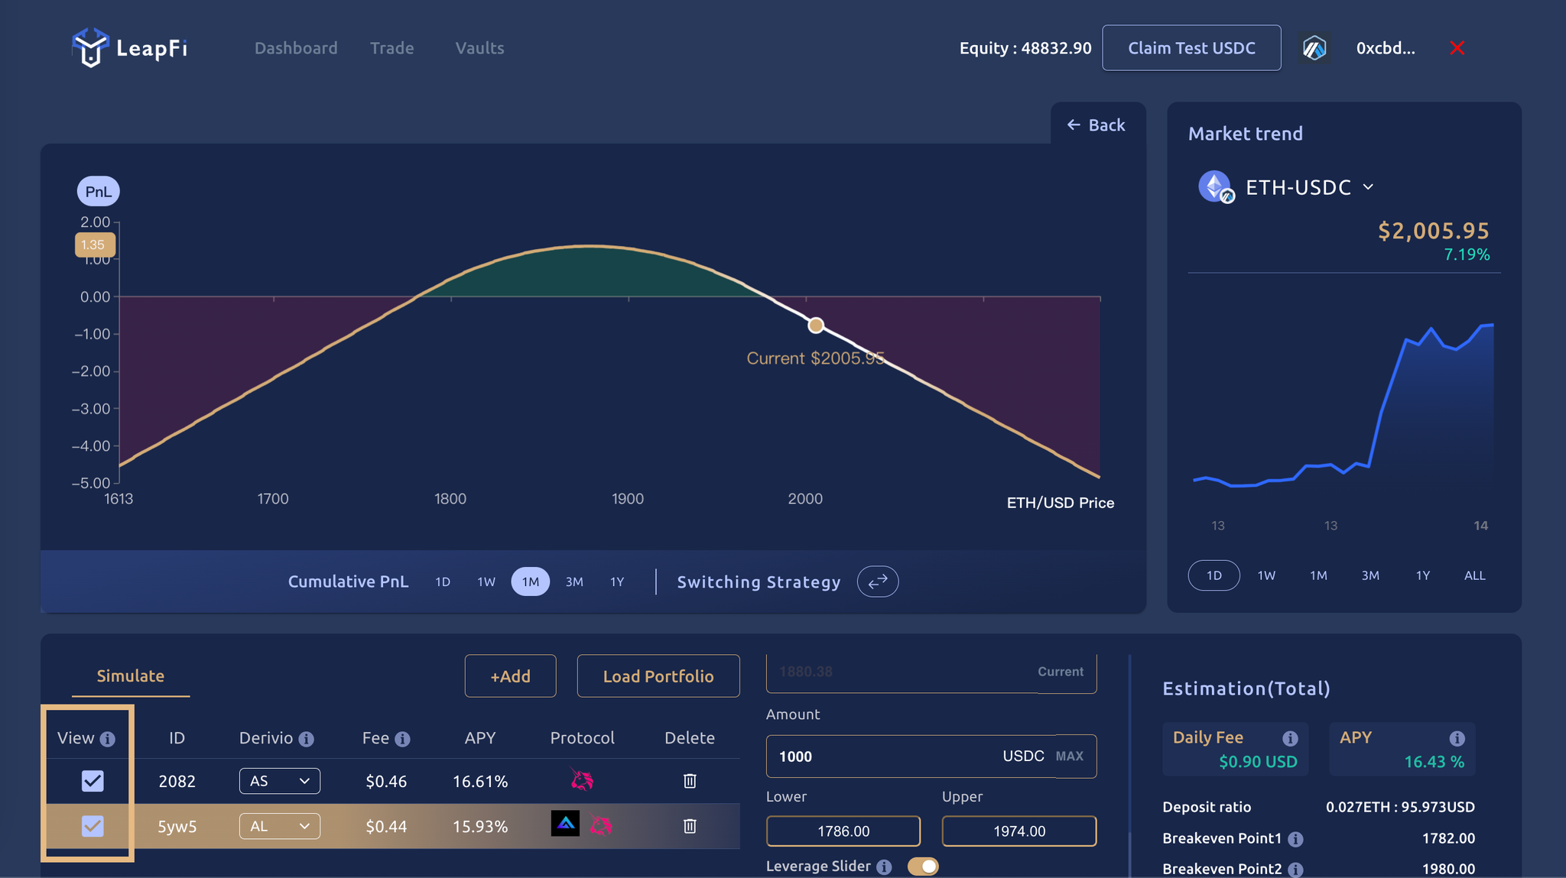Click the ETH token icon in Market trend

[x=1215, y=186]
